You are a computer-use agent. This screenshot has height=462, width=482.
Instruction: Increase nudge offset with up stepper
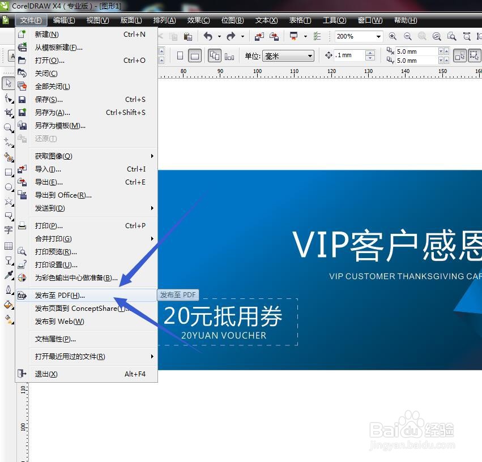click(370, 53)
